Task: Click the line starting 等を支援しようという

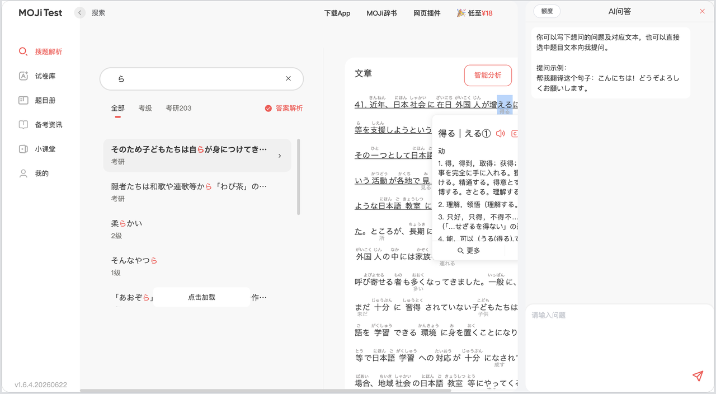Action: click(393, 130)
